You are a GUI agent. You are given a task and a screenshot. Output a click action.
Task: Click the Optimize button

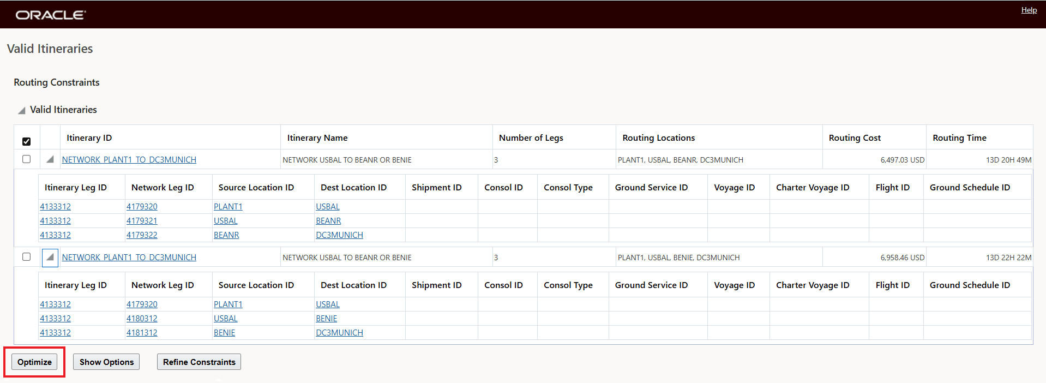coord(34,362)
